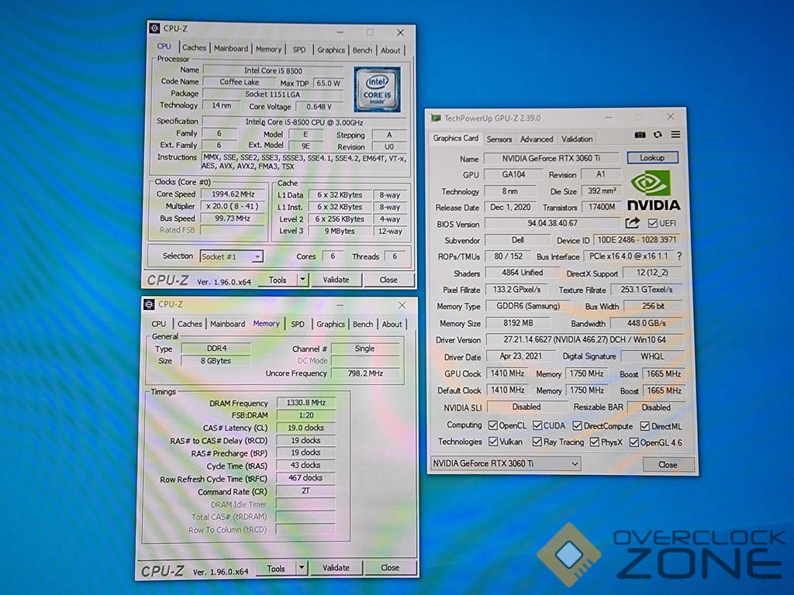Click the BIOS export share icon in GPU-Z
Image resolution: width=794 pixels, height=595 pixels.
tap(632, 222)
